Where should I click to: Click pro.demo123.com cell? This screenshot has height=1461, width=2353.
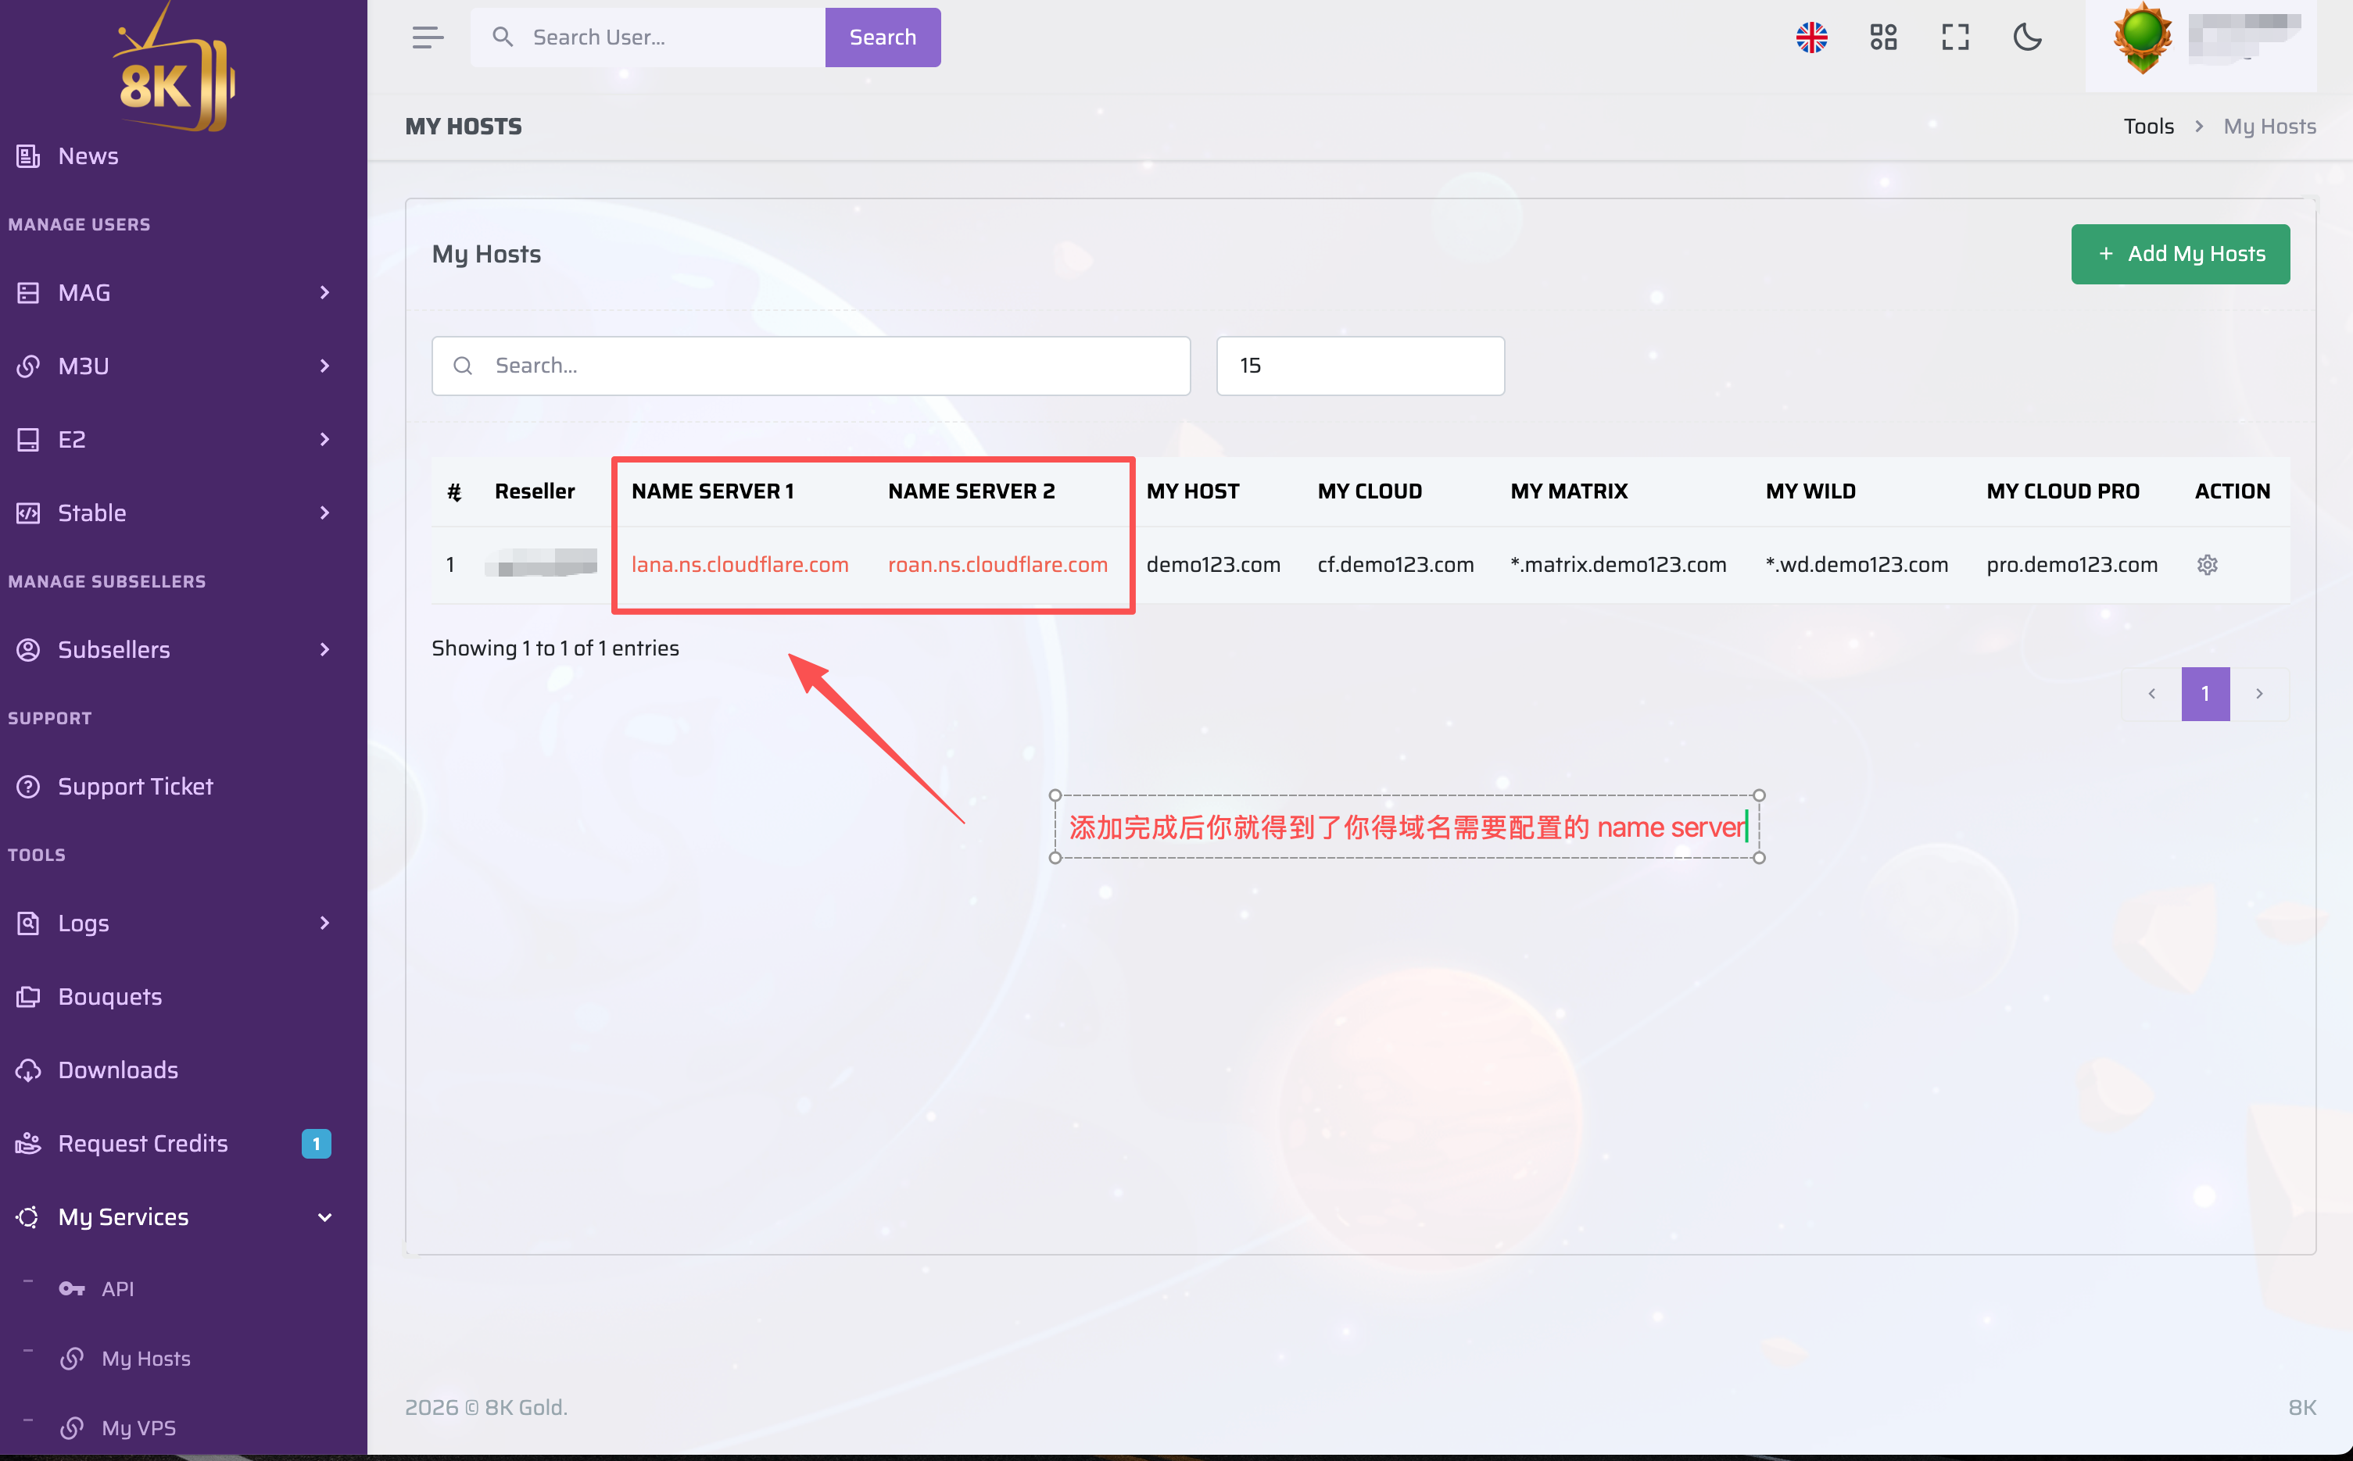[x=2072, y=564]
